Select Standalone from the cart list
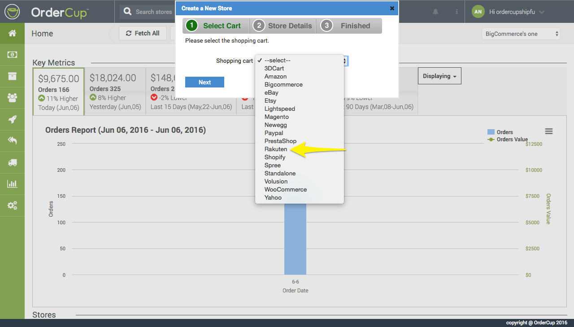574x327 pixels. coord(300,173)
